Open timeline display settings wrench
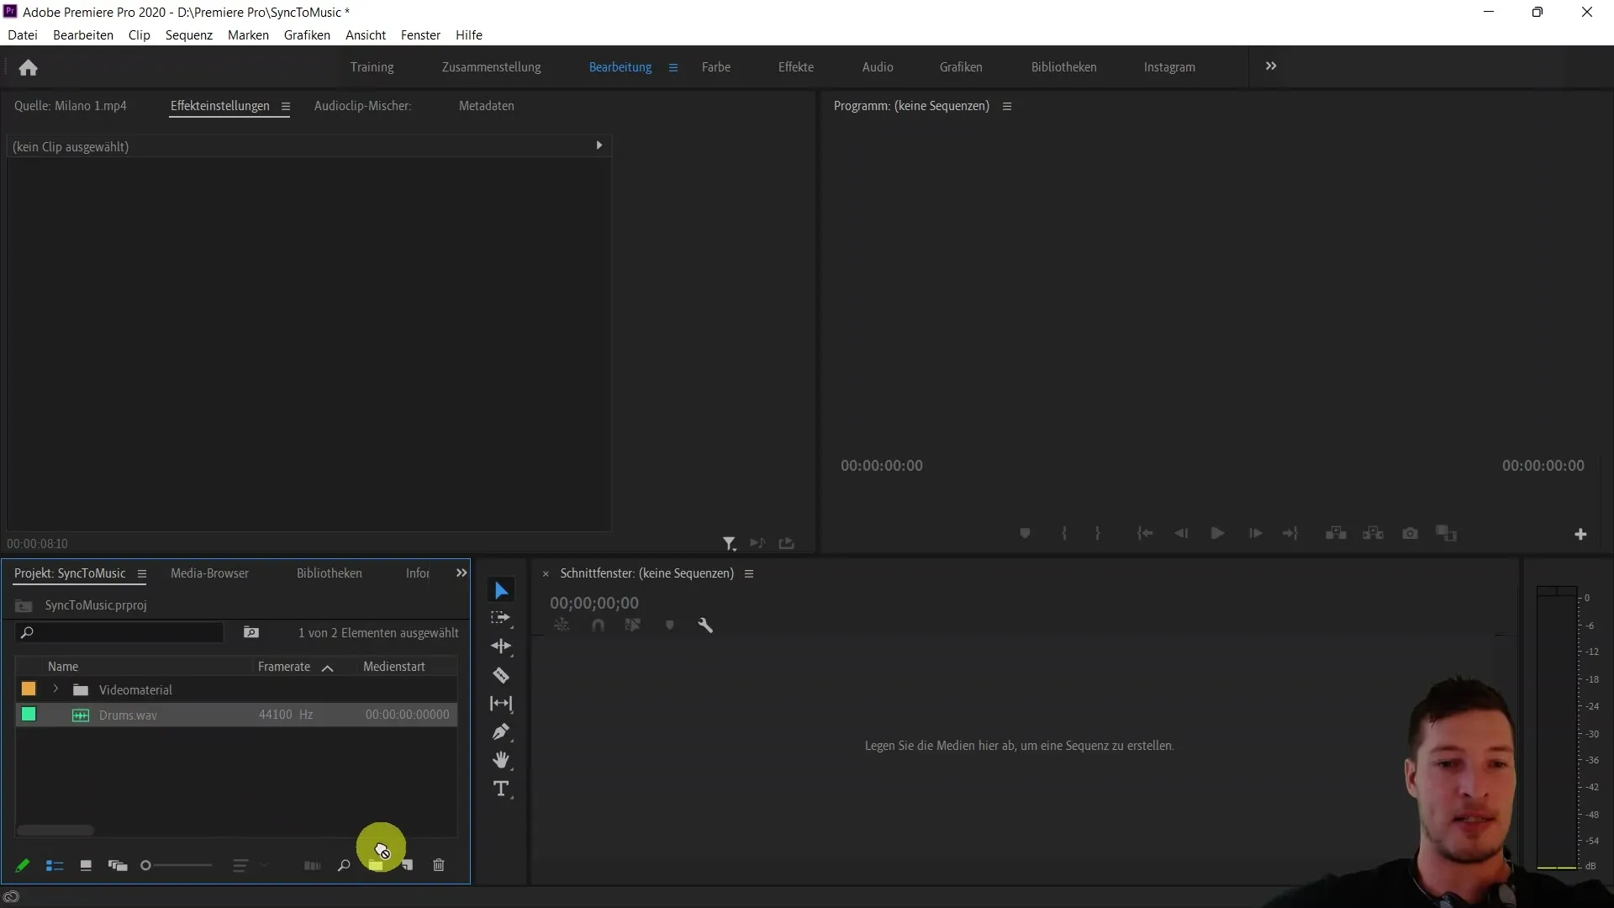The width and height of the screenshot is (1614, 908). (x=705, y=626)
